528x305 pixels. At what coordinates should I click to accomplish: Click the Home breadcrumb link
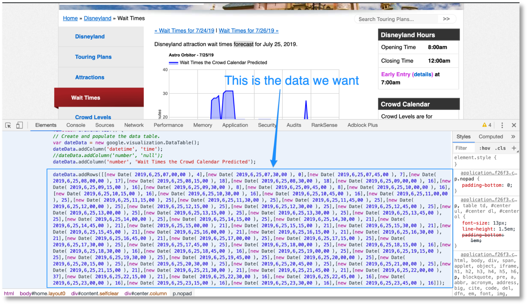(70, 18)
